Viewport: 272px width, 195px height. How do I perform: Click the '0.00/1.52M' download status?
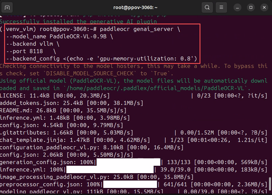(197, 132)
